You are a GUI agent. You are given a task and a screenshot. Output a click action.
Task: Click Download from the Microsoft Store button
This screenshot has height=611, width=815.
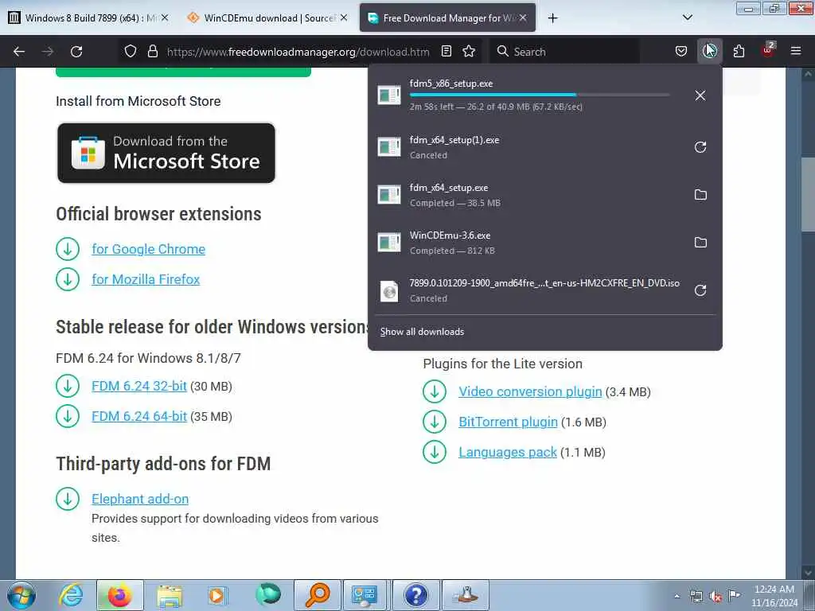tap(166, 153)
